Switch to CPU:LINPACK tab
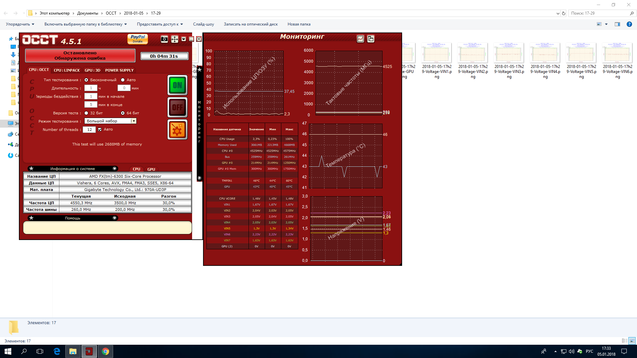The width and height of the screenshot is (637, 358). pos(67,70)
